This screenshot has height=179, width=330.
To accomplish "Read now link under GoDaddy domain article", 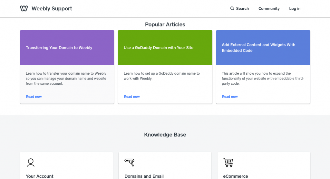I will point(132,97).
